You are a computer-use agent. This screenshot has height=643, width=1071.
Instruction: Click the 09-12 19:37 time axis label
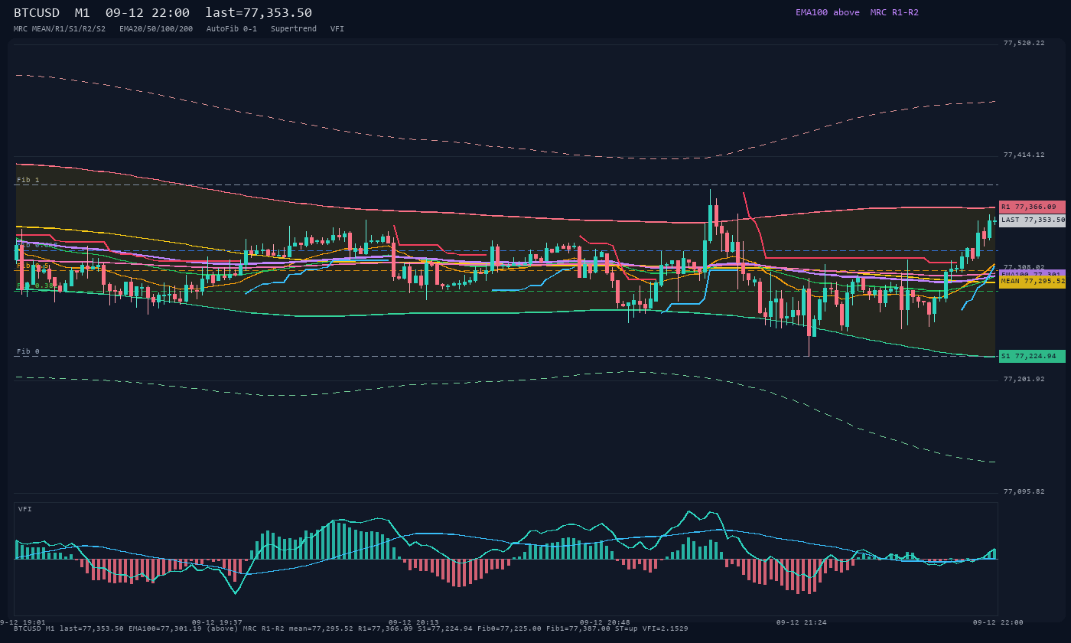point(217,622)
